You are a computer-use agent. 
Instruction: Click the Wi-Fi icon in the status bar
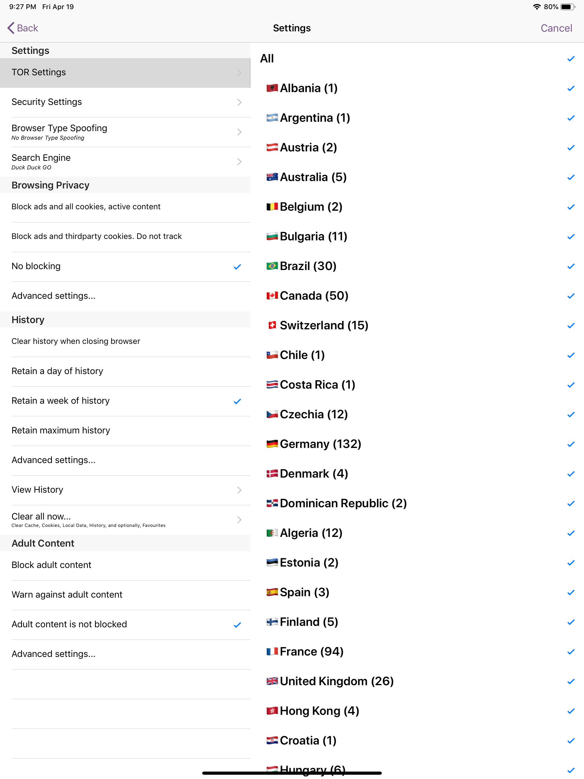(x=536, y=6)
